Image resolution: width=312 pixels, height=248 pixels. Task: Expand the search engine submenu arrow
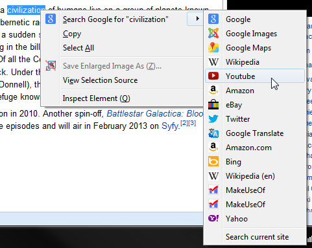195,19
